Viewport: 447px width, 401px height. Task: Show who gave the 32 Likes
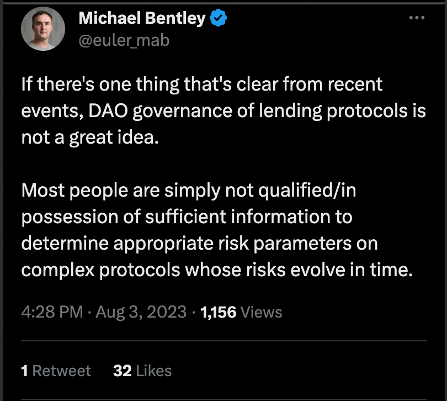coord(142,371)
